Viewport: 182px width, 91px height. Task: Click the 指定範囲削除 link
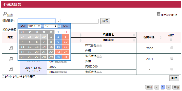tap(169, 15)
